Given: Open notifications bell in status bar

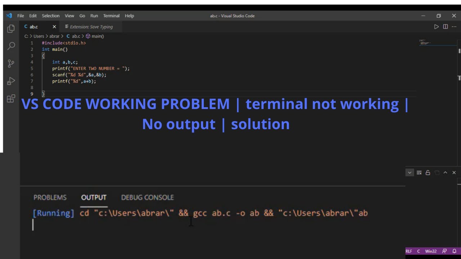Looking at the screenshot, I should click(x=455, y=251).
